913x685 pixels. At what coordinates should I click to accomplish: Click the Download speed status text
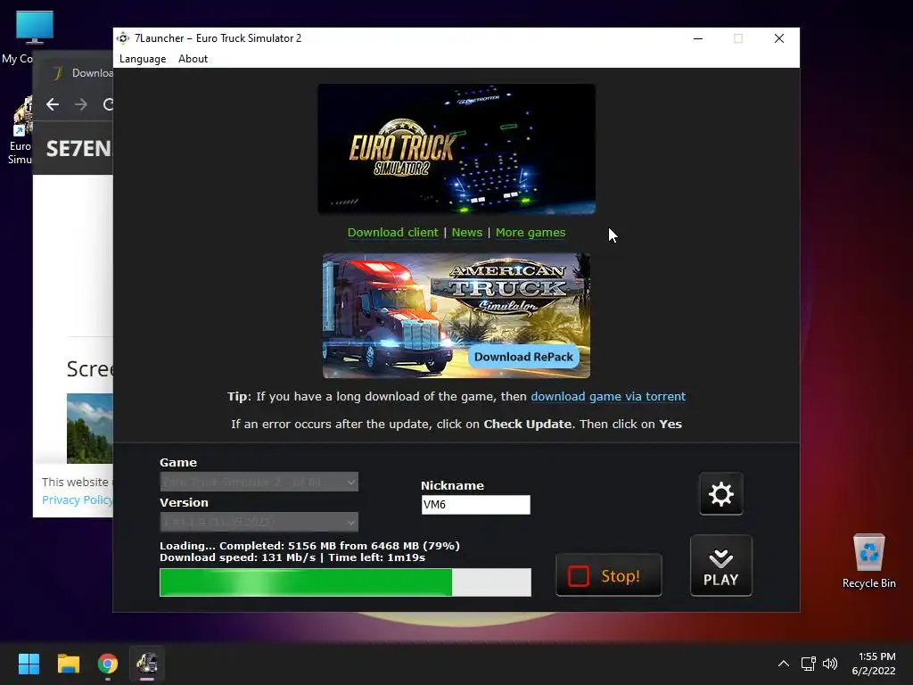pos(292,557)
